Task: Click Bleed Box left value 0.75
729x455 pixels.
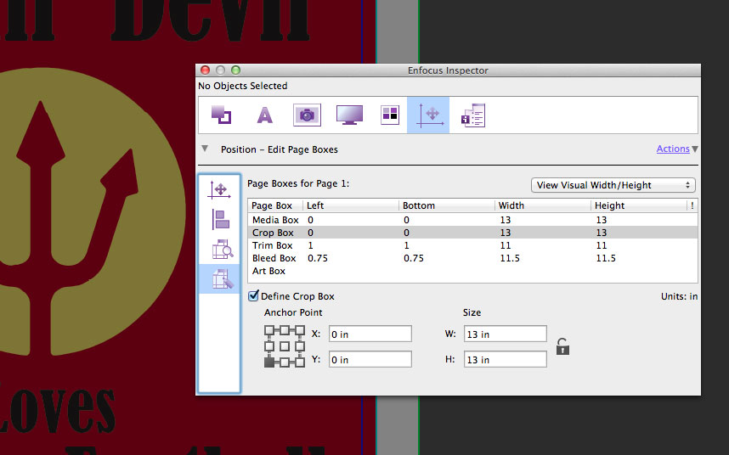Action: [318, 258]
